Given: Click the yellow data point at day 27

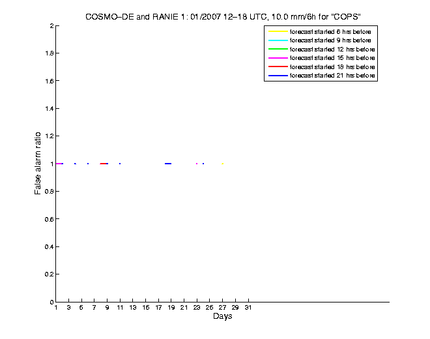Looking at the screenshot, I should click(222, 164).
